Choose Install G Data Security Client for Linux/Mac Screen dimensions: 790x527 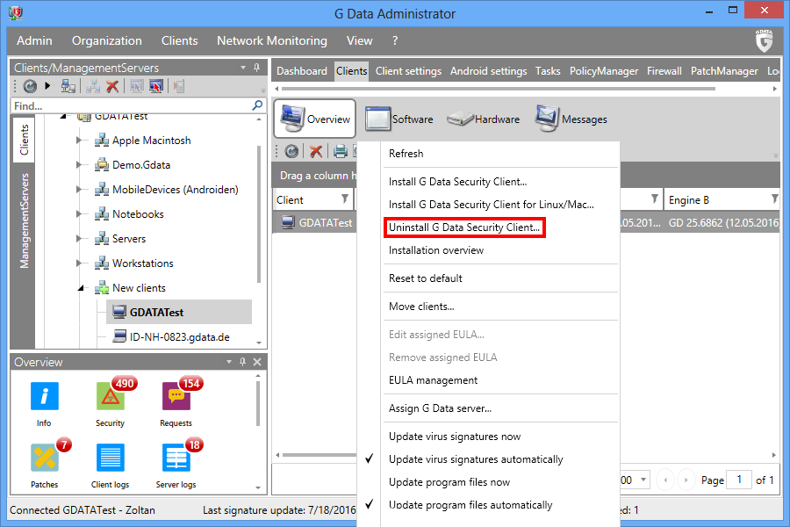pyautogui.click(x=492, y=205)
